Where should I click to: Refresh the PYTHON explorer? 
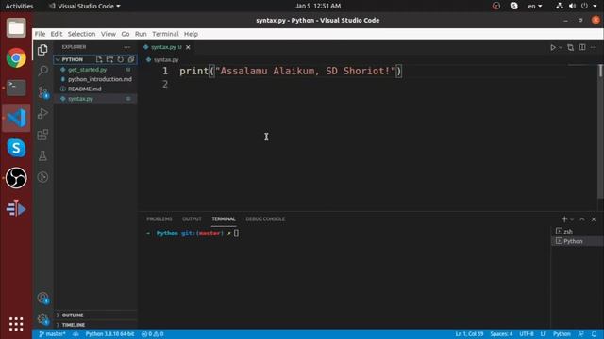pos(121,59)
